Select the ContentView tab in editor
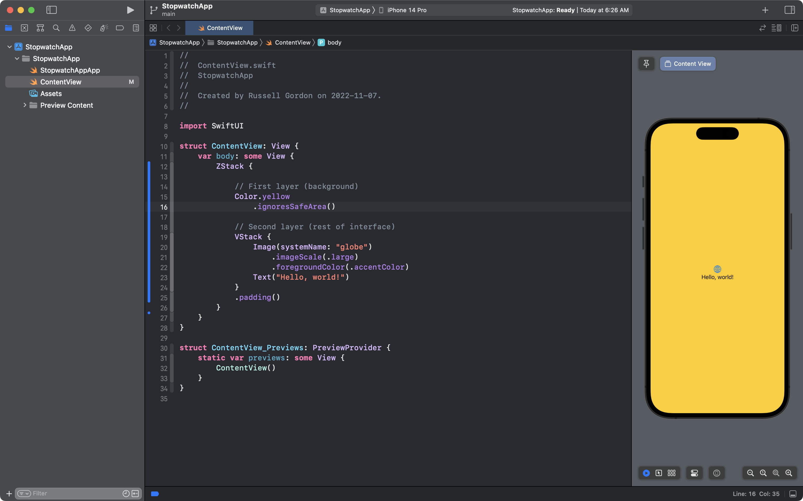The height and width of the screenshot is (501, 803). point(225,28)
